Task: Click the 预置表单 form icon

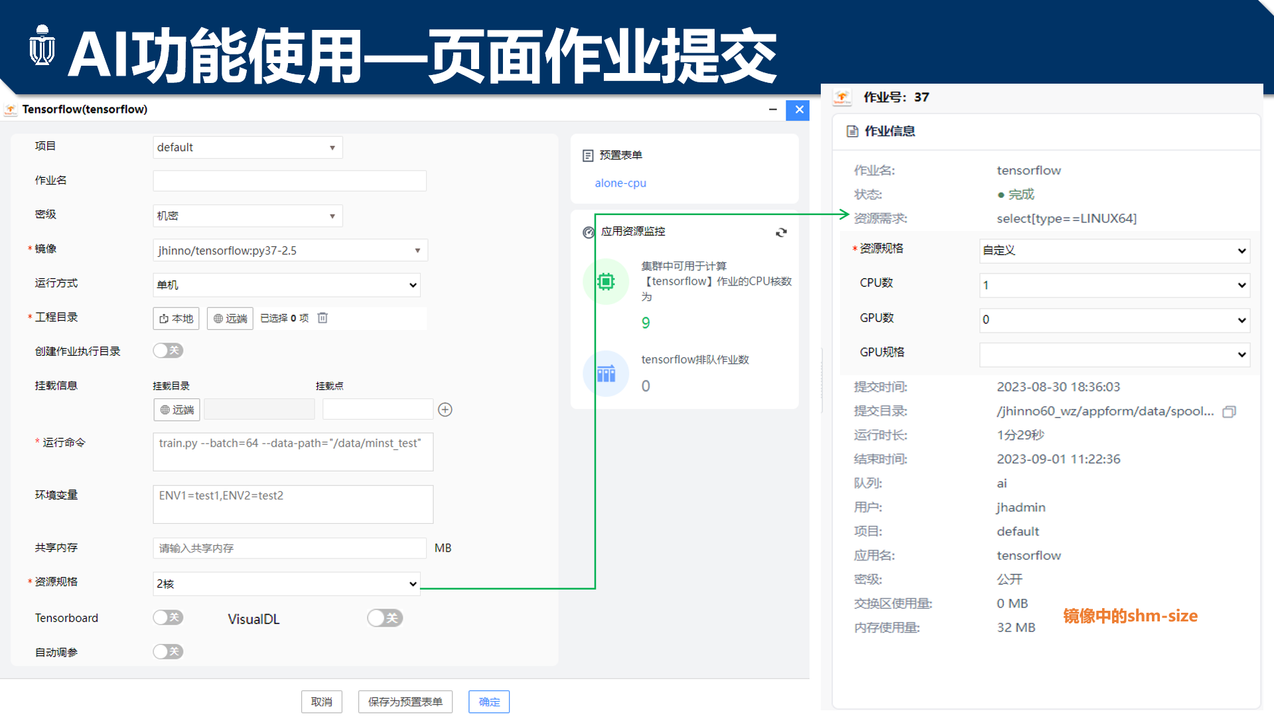Action: 588,155
